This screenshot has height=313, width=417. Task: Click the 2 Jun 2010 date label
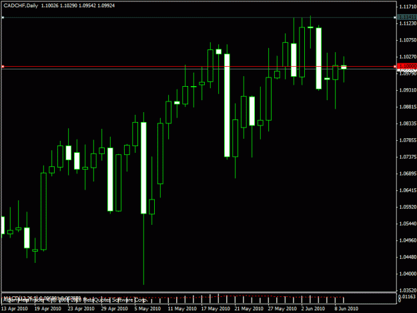(313, 308)
